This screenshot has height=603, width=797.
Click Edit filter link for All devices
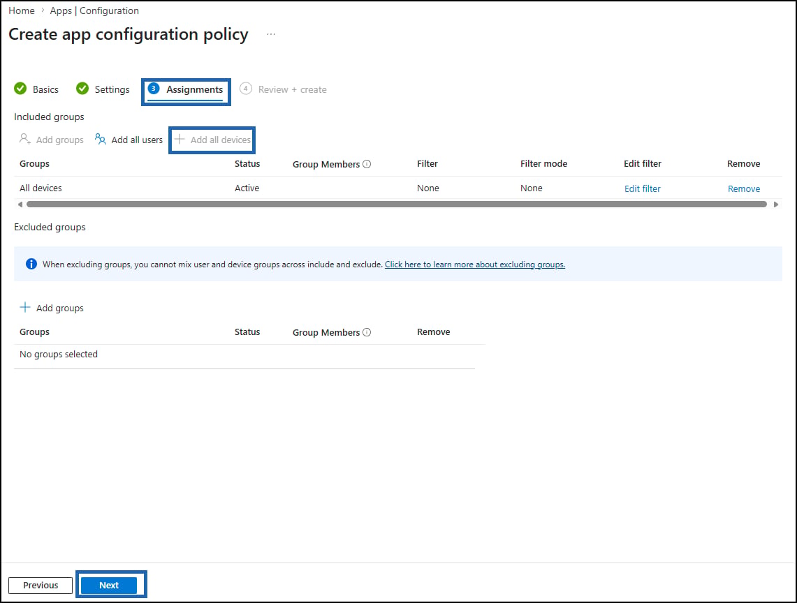coord(643,188)
